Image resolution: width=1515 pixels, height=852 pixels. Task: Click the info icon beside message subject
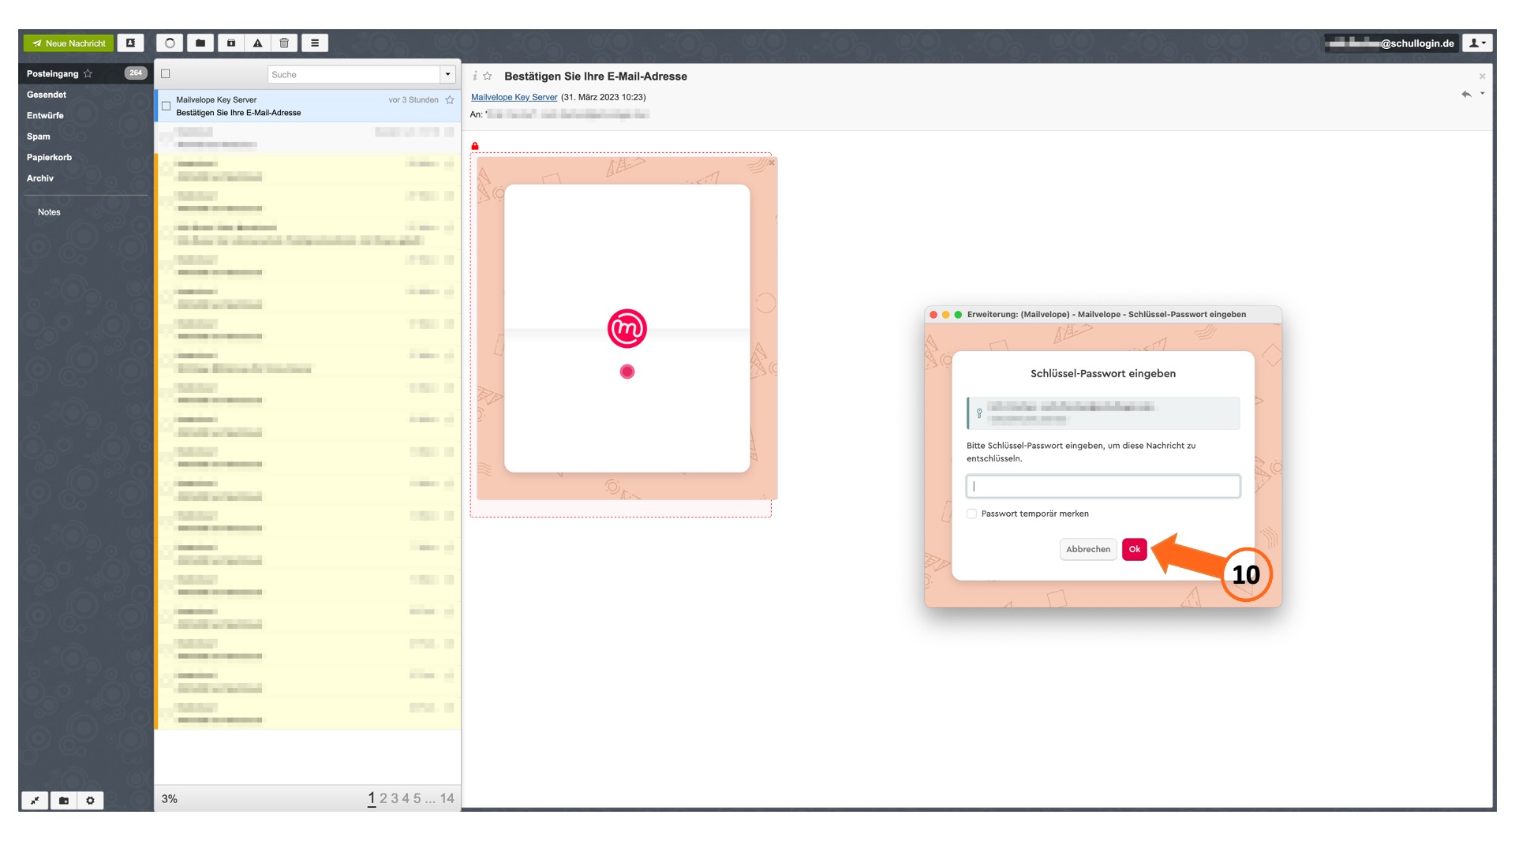click(475, 77)
